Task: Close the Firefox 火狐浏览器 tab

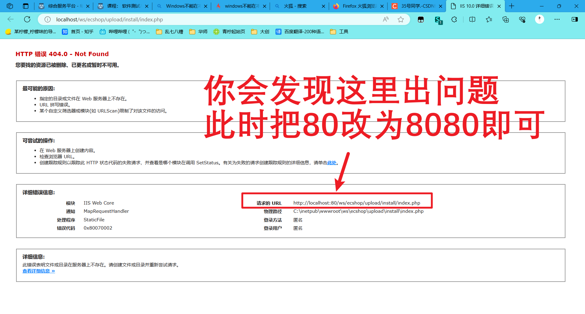Action: [382, 6]
